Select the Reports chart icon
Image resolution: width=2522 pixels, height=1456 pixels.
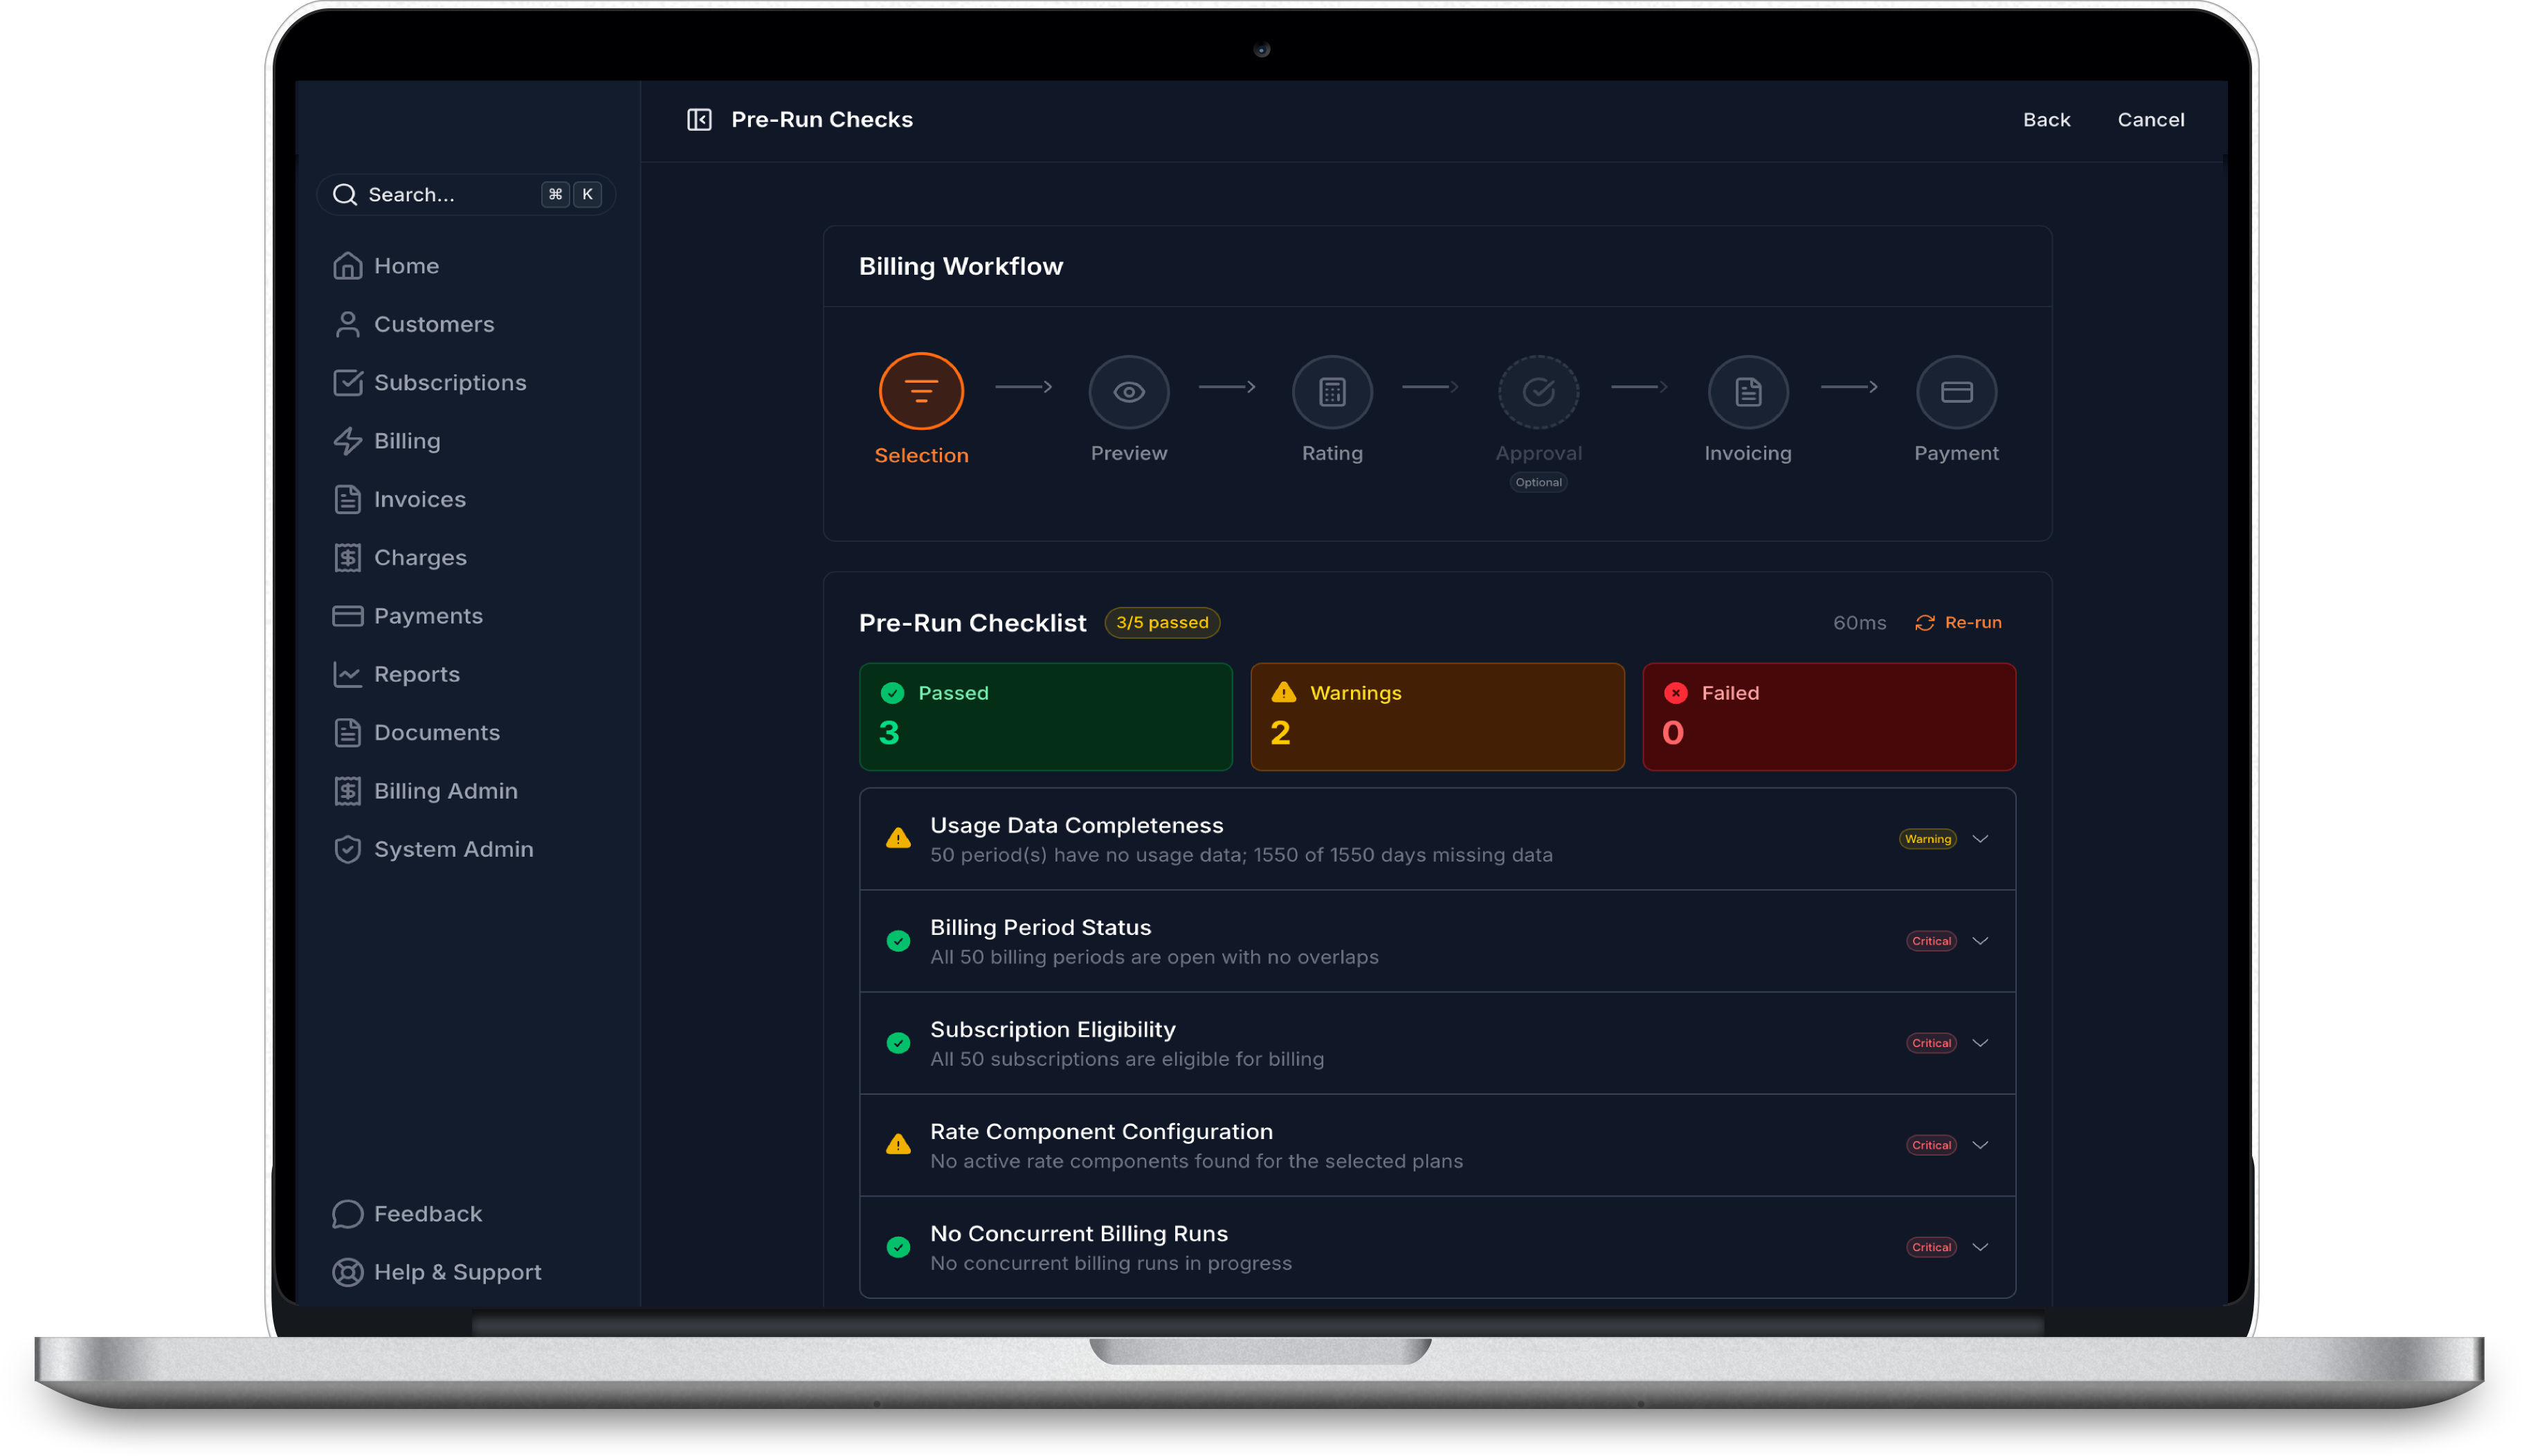[x=347, y=674]
